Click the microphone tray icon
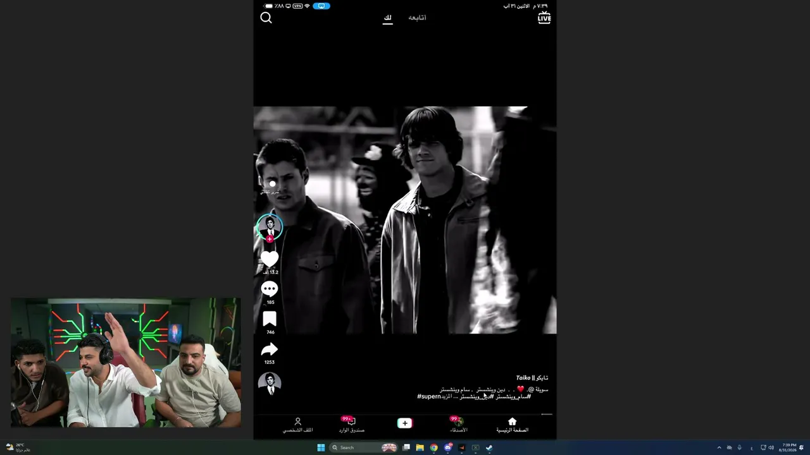810x455 pixels. [739, 447]
